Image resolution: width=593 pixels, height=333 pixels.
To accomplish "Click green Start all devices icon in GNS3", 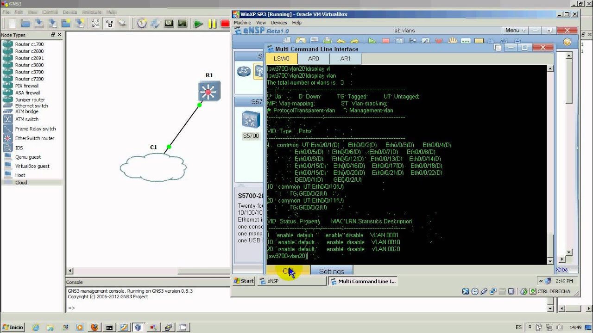I will point(198,24).
